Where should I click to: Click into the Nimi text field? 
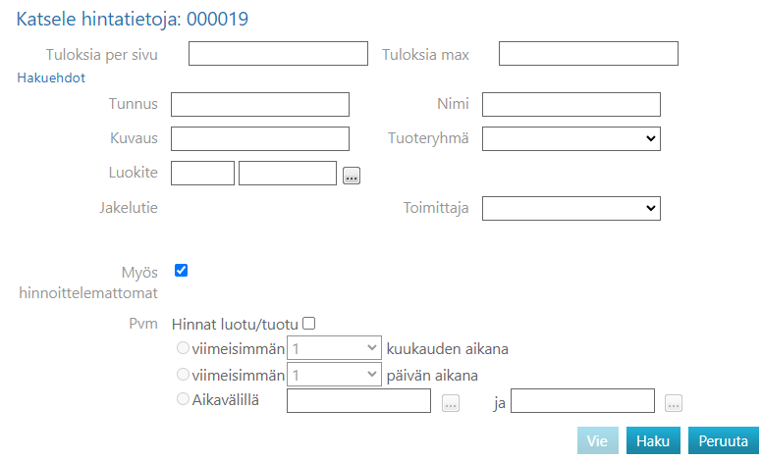(571, 105)
